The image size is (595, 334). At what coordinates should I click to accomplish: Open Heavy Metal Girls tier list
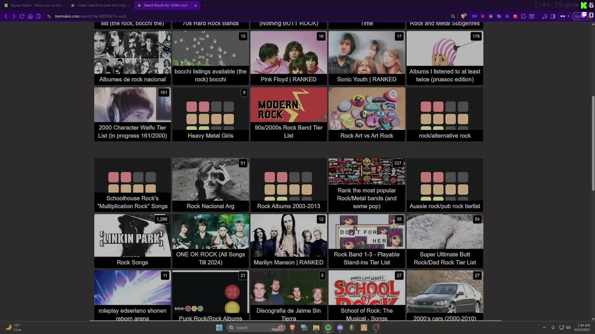pos(211,114)
